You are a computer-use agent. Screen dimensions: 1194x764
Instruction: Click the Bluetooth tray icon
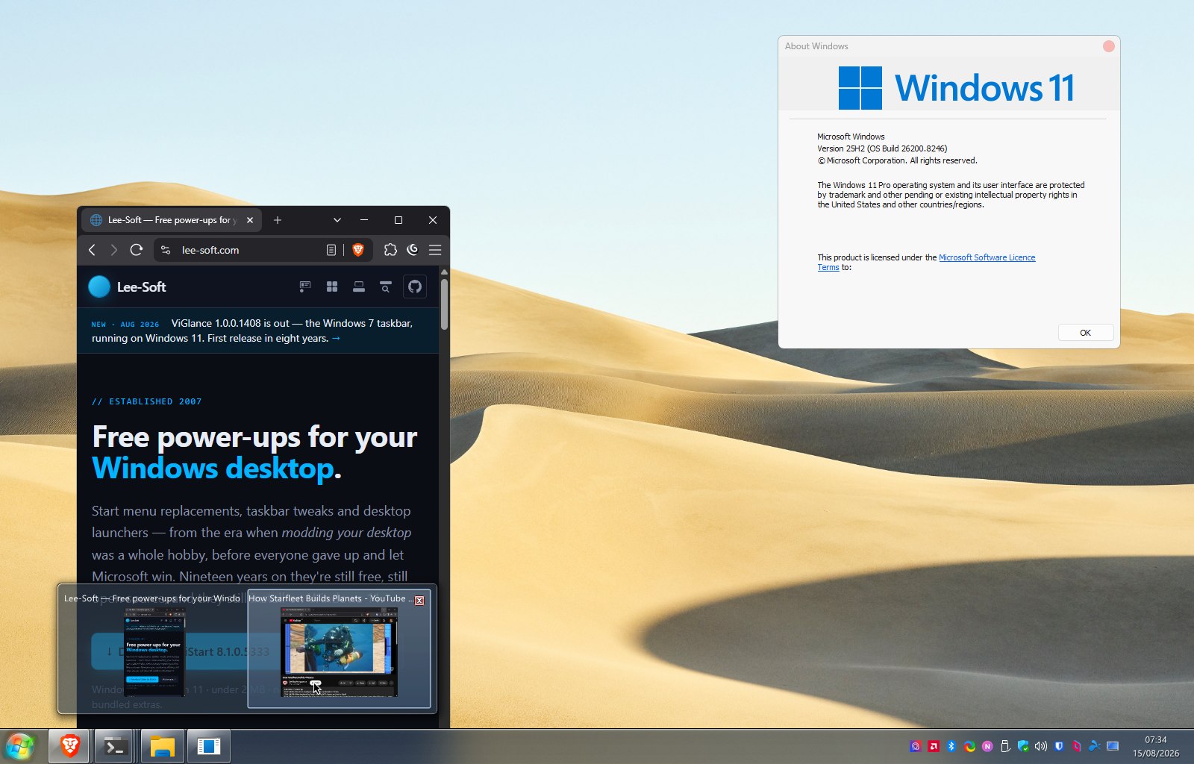click(951, 746)
